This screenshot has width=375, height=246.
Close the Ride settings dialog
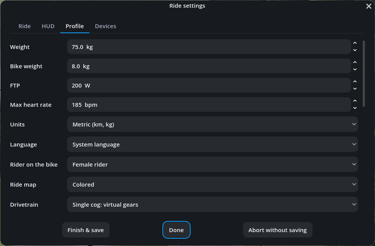(368, 6)
